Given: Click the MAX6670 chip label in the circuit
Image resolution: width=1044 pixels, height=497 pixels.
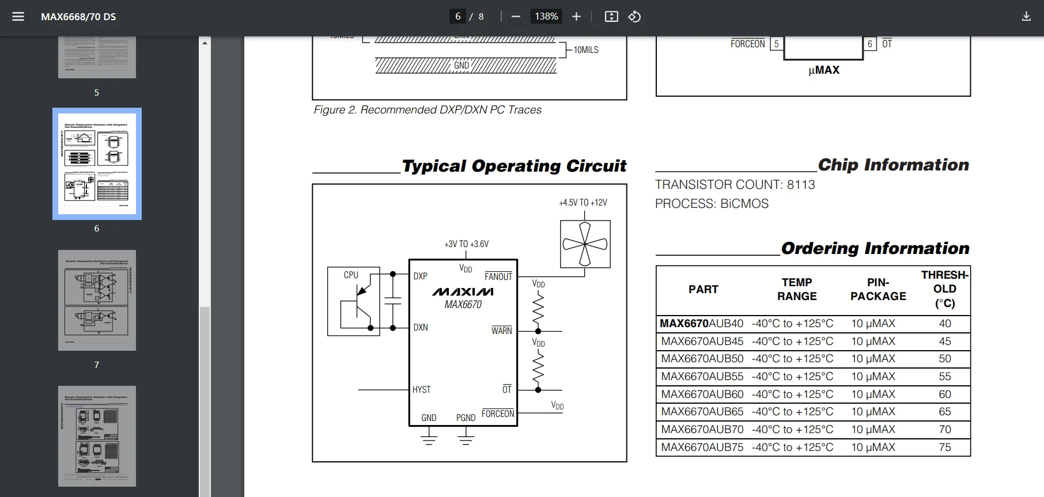Looking at the screenshot, I should tap(463, 305).
